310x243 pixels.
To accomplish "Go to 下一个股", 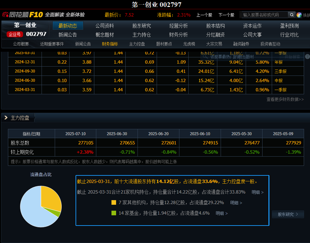I will pos(226,15).
